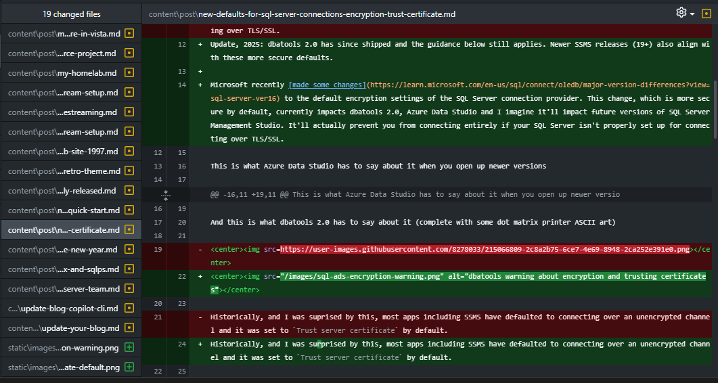Click line 'This is what Azure Data Studio has to say'
Image resolution: width=718 pixels, height=383 pixels.
pos(378,166)
